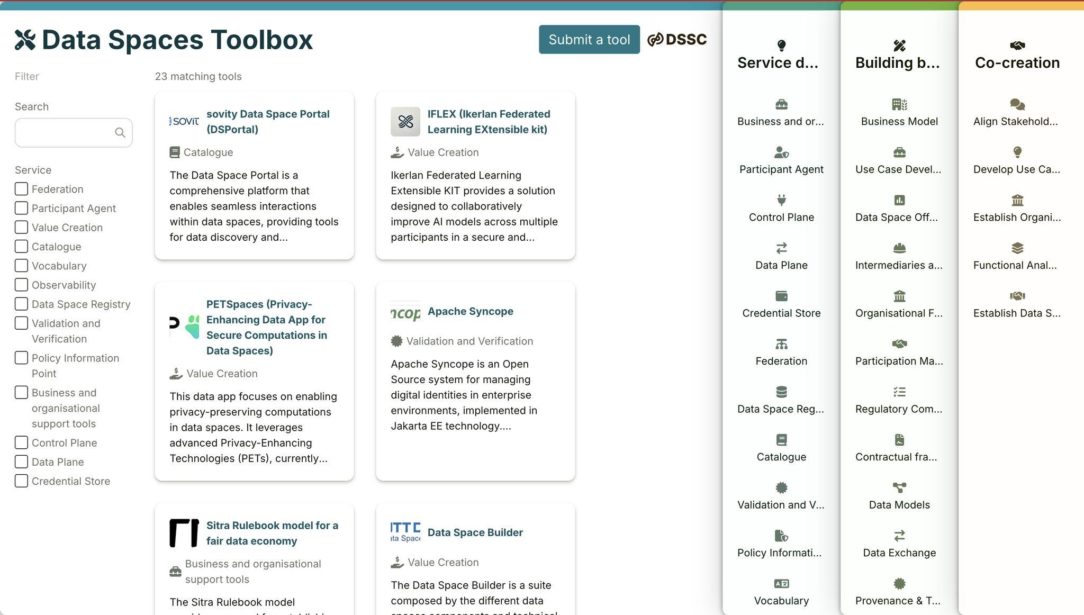Focus the Search input field

74,132
